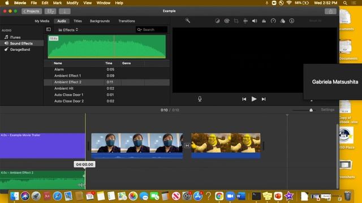
Task: Open the color balance tool
Action: click(217, 21)
